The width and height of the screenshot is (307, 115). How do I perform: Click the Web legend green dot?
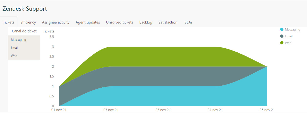282,43
